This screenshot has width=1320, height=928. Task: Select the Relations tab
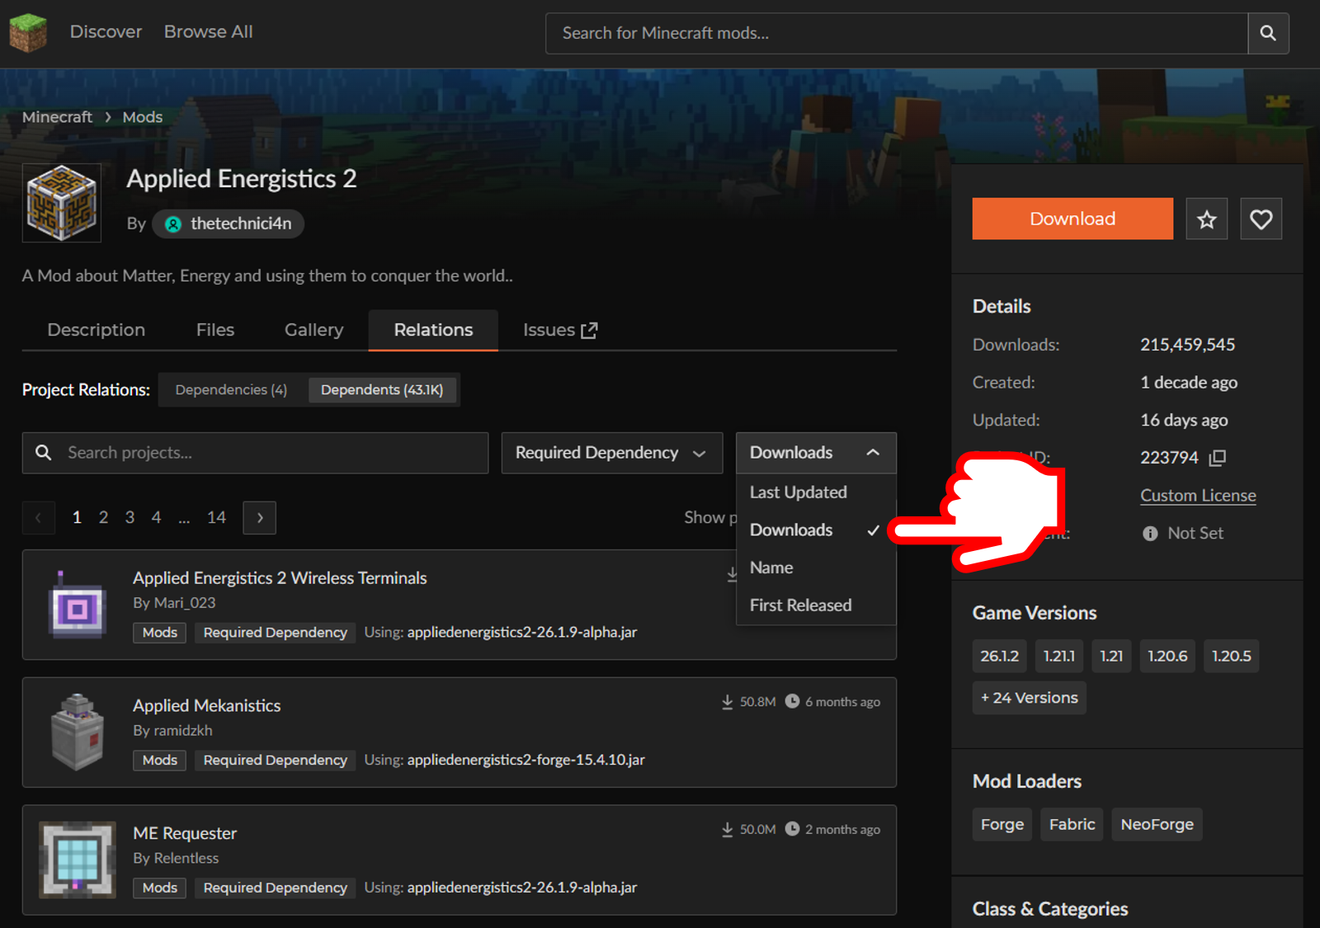[433, 330]
